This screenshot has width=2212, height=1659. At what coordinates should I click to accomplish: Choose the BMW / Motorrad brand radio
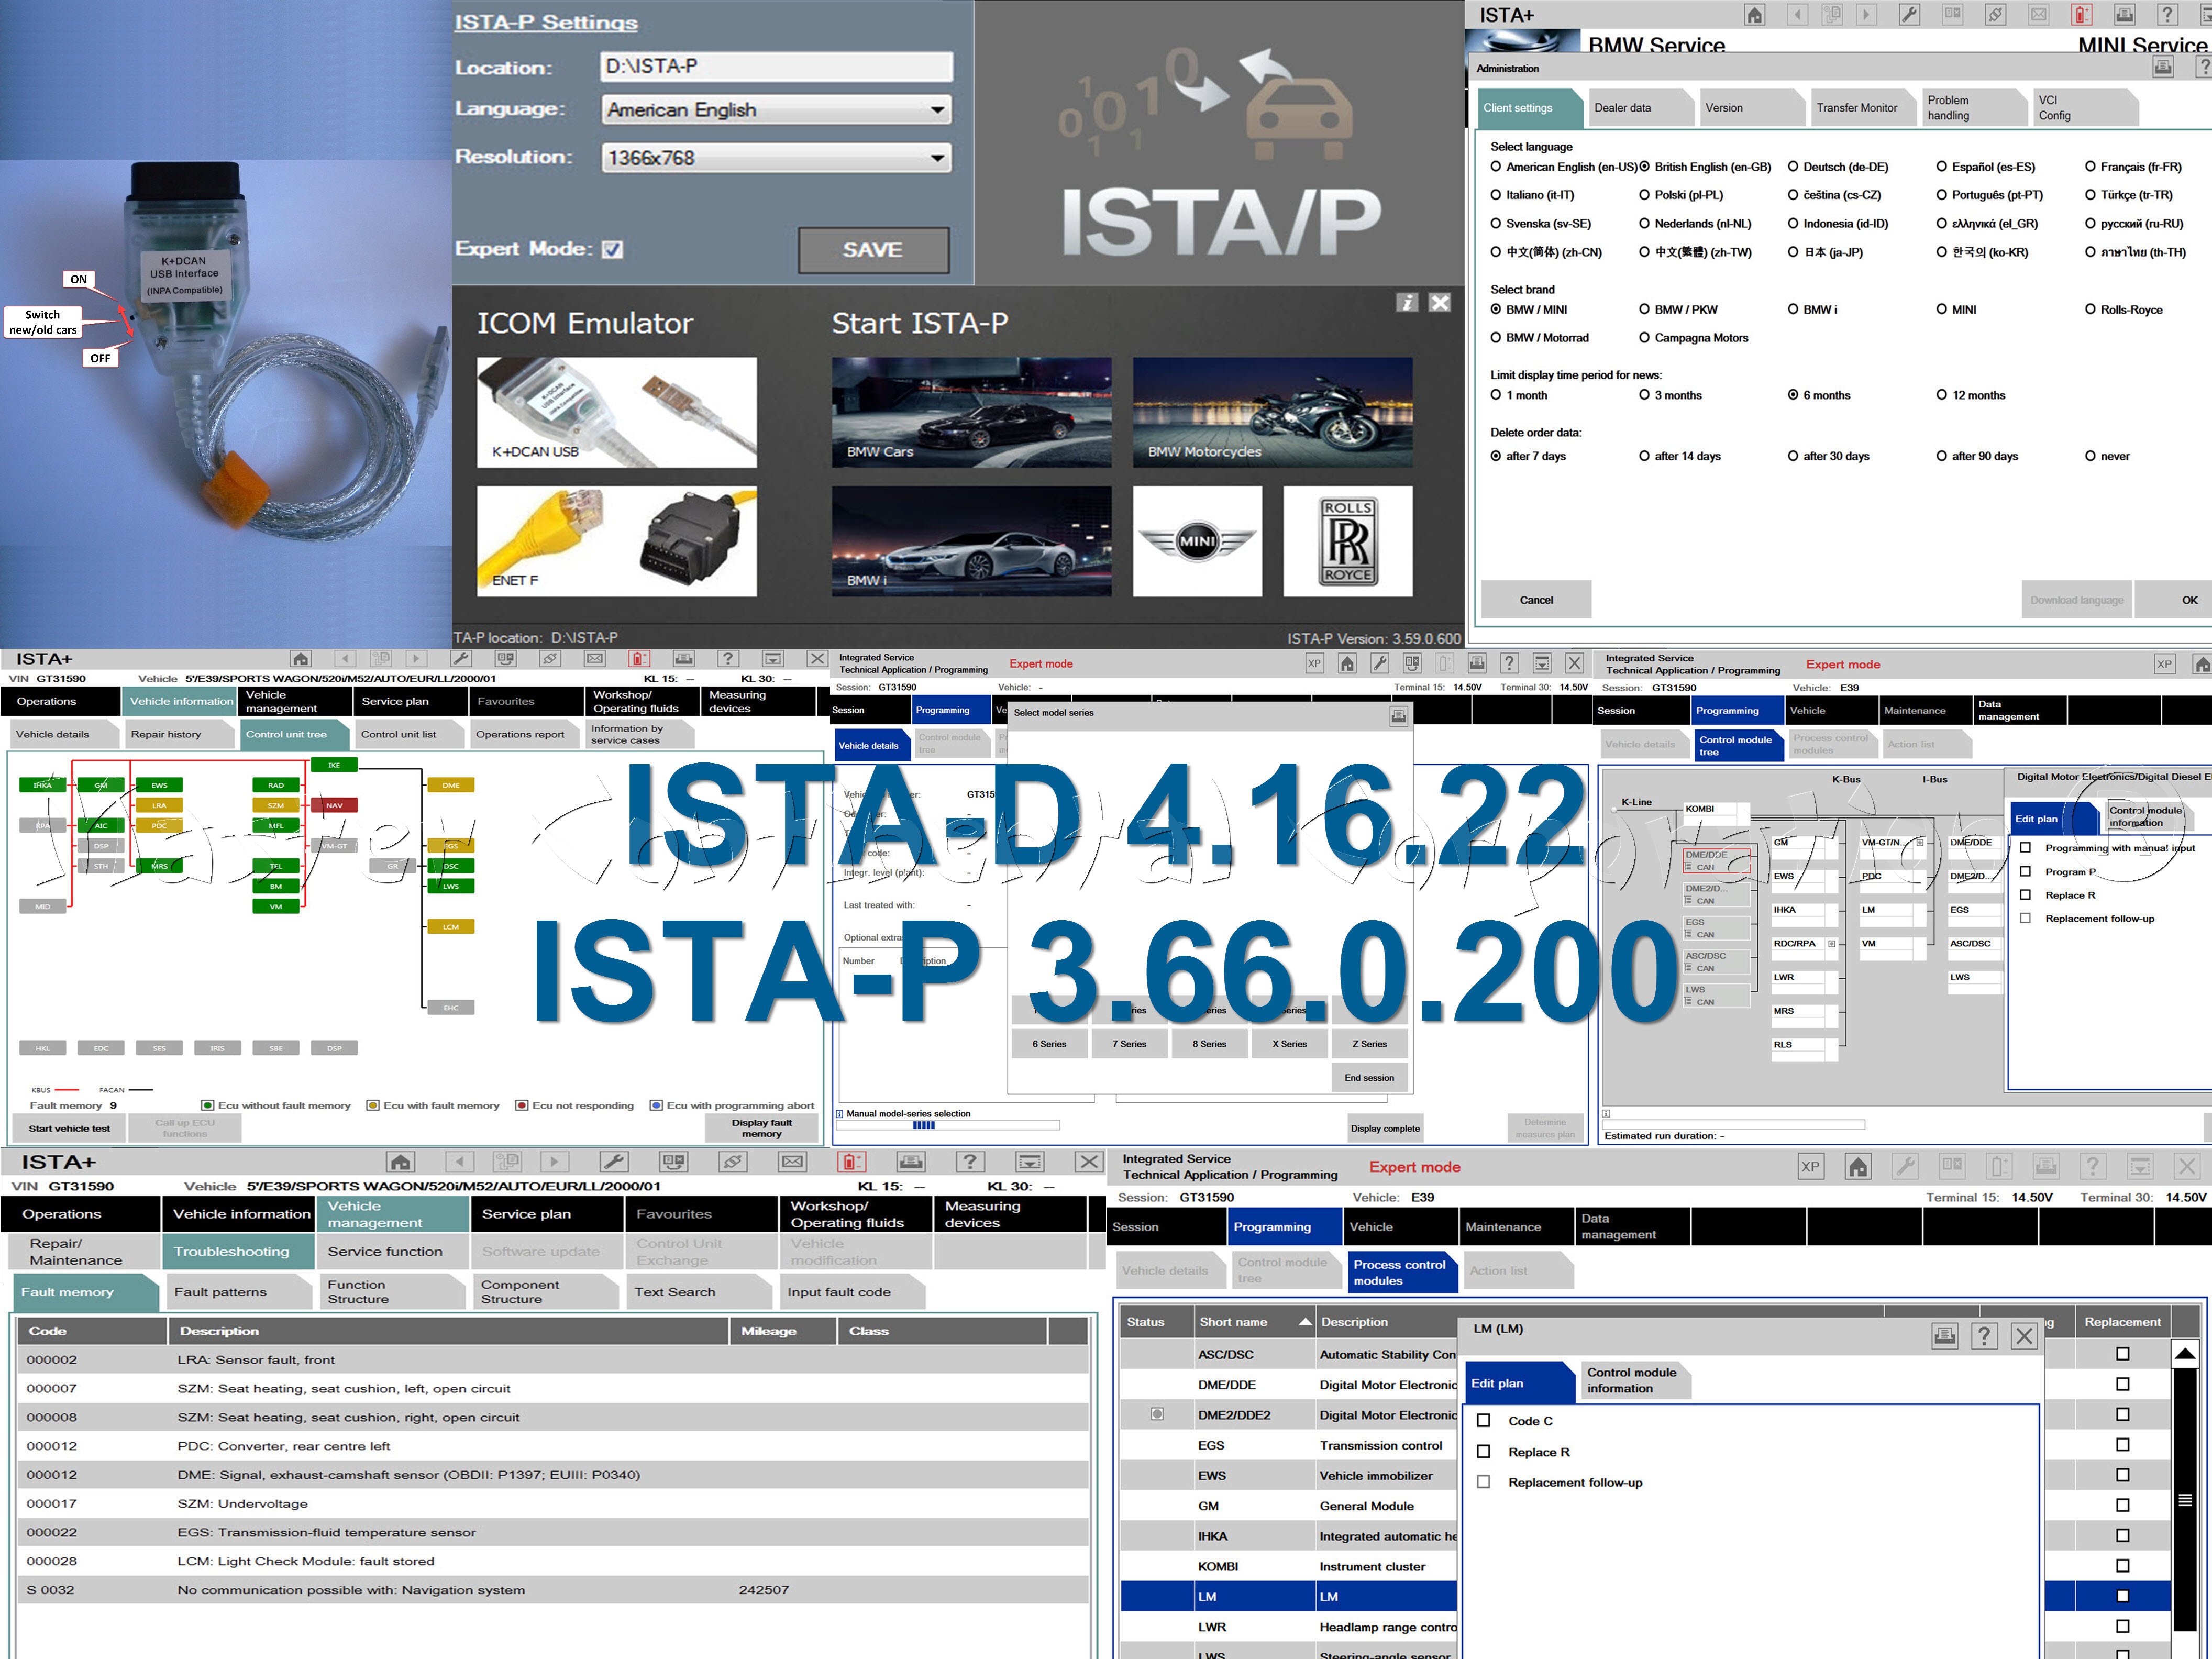point(1496,338)
